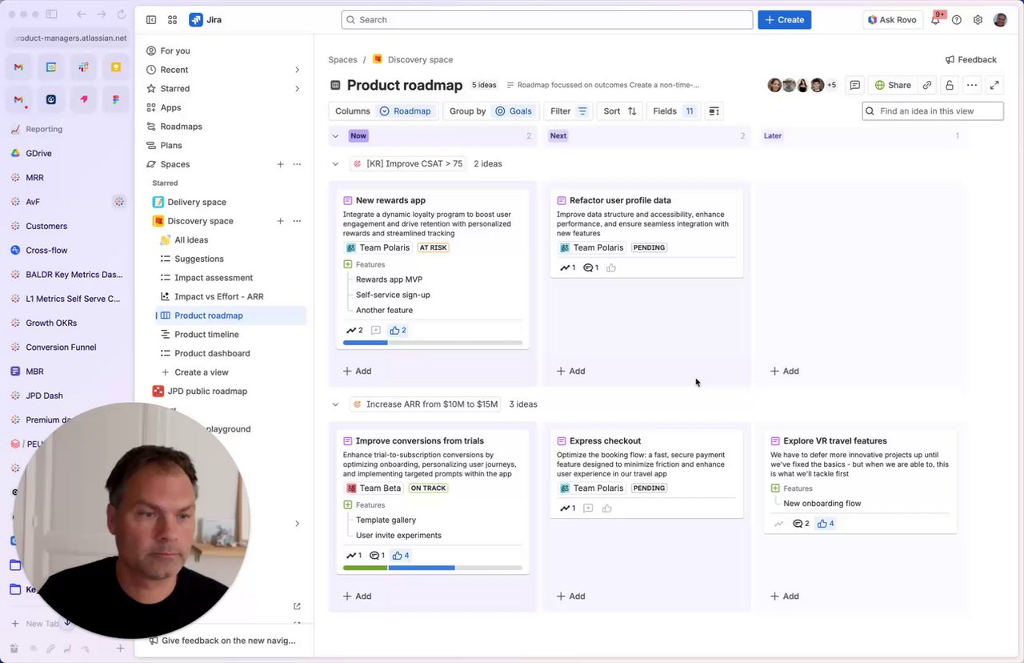This screenshot has height=663, width=1024.
Task: Open the user profile avatar in top bar
Action: 1000,20
